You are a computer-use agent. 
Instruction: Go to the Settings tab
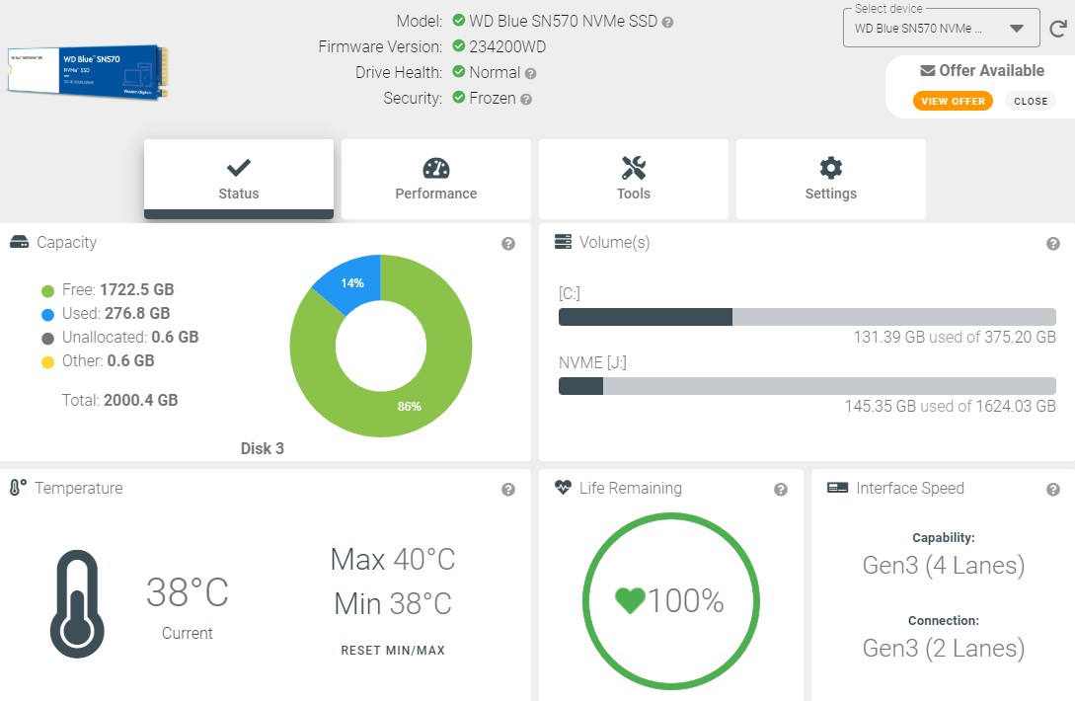831,179
